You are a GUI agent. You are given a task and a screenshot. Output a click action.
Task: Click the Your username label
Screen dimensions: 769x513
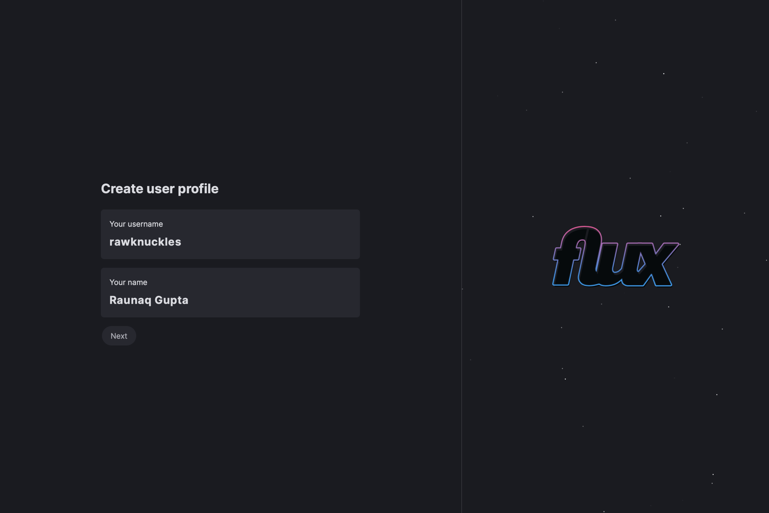(x=136, y=224)
